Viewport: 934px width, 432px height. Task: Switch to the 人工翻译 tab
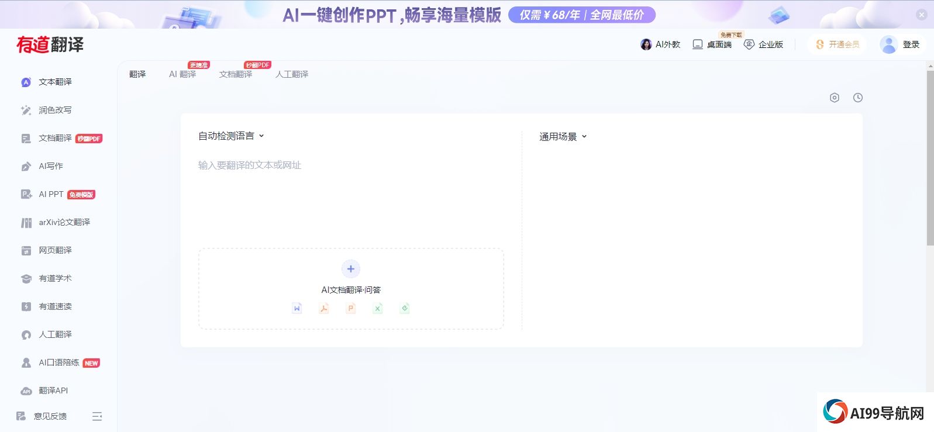pyautogui.click(x=292, y=74)
